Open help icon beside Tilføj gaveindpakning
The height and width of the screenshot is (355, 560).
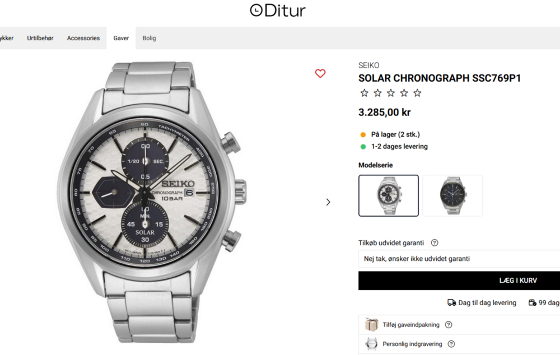(449, 325)
